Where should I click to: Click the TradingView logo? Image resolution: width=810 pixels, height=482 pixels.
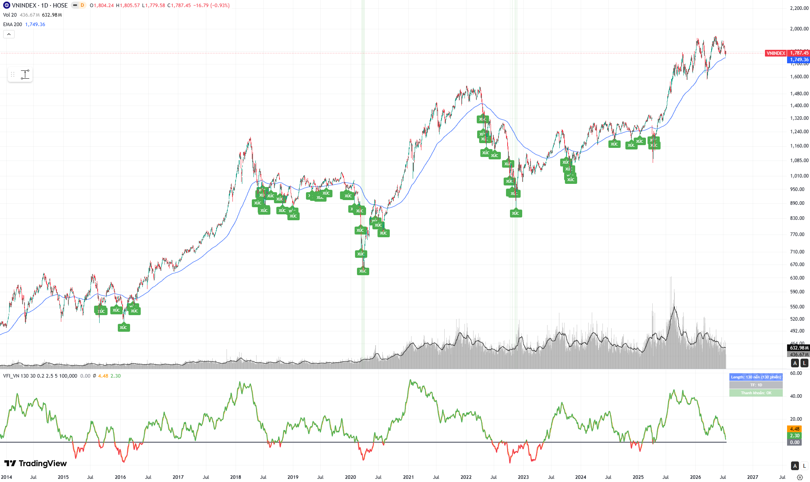pyautogui.click(x=36, y=463)
